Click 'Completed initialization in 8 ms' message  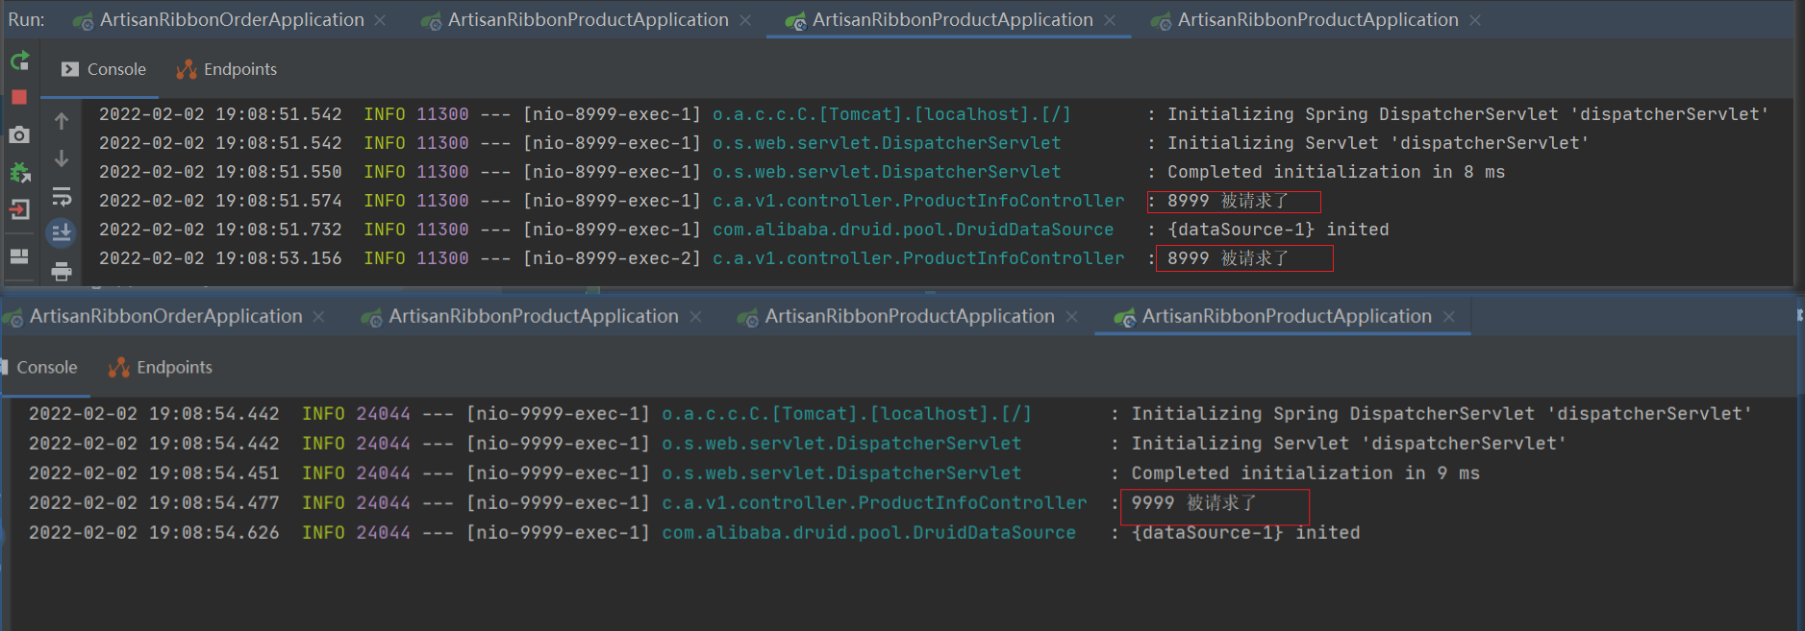[x=1336, y=172]
